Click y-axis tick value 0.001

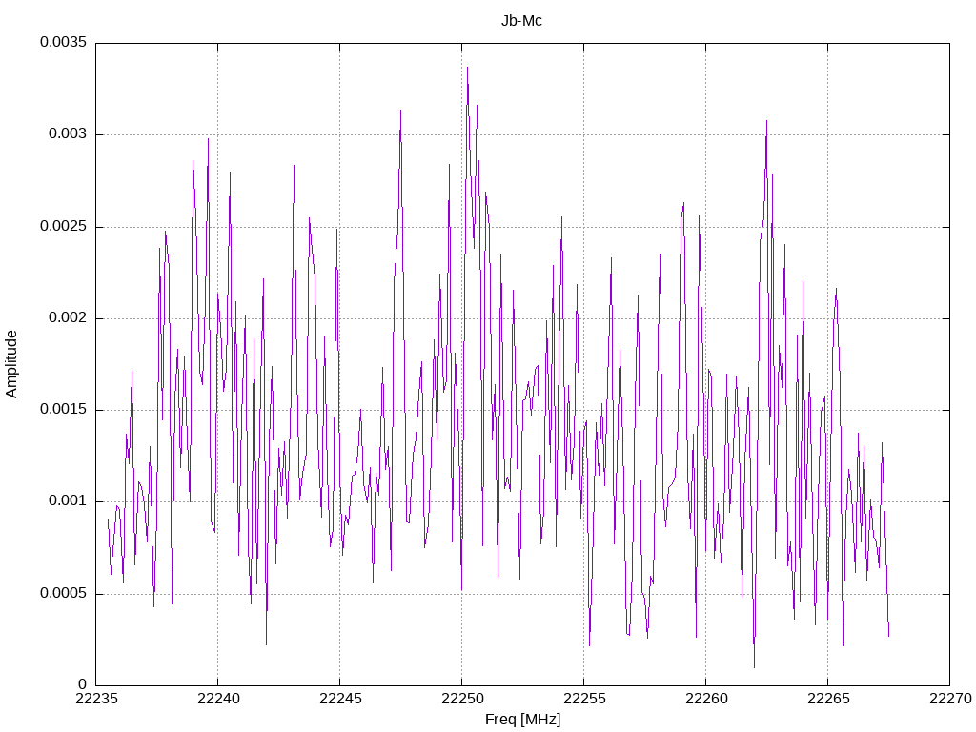click(x=68, y=500)
